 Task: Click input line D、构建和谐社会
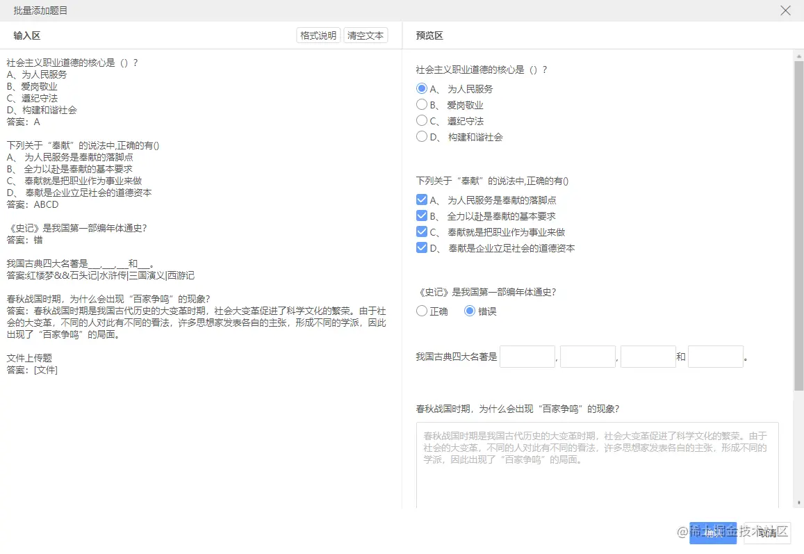pos(42,110)
